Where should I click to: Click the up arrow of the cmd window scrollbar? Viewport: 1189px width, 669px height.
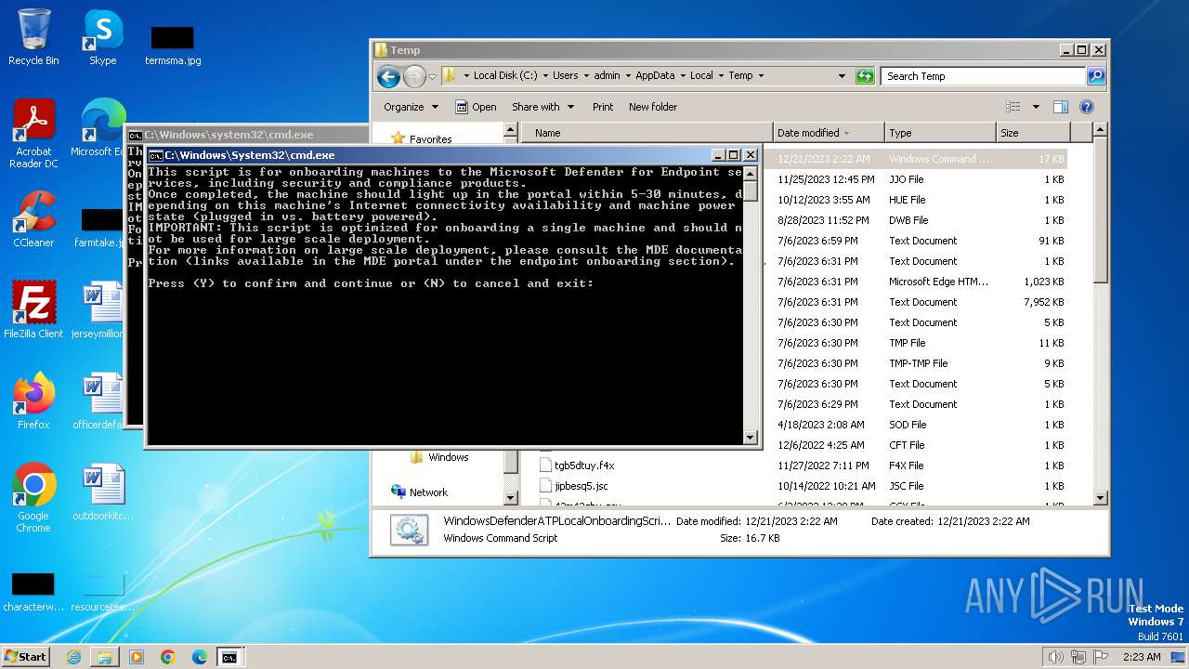751,172
